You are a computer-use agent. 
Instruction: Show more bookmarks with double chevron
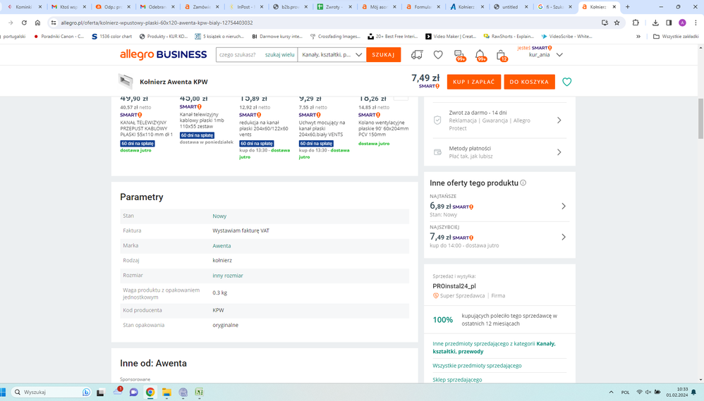(638, 37)
